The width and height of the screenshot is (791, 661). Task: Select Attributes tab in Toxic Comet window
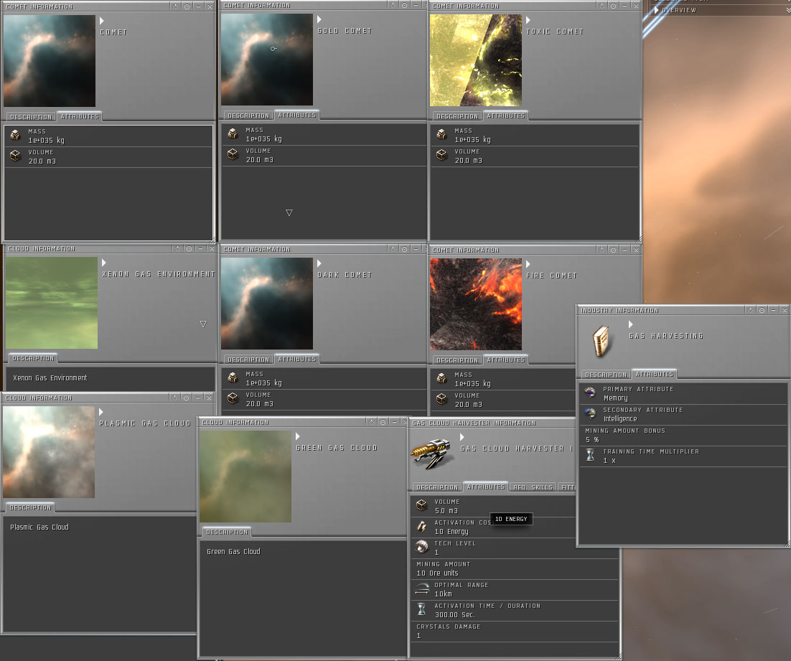tap(506, 116)
